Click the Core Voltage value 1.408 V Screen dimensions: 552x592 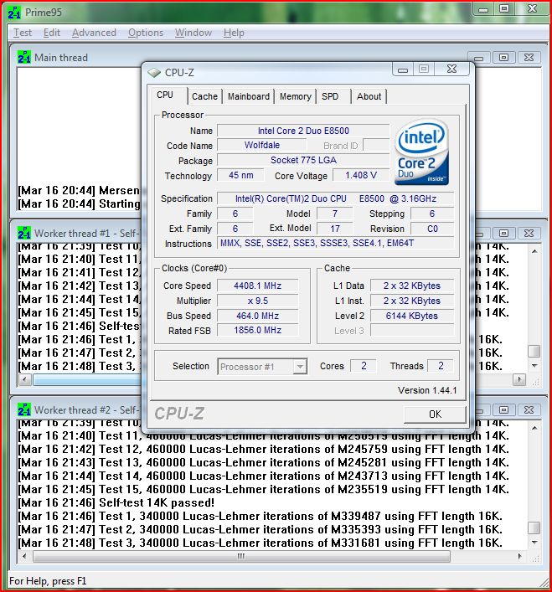361,176
